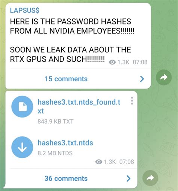Select the hashes3.txt.ntds file name
The height and width of the screenshot is (191, 178).
65,143
